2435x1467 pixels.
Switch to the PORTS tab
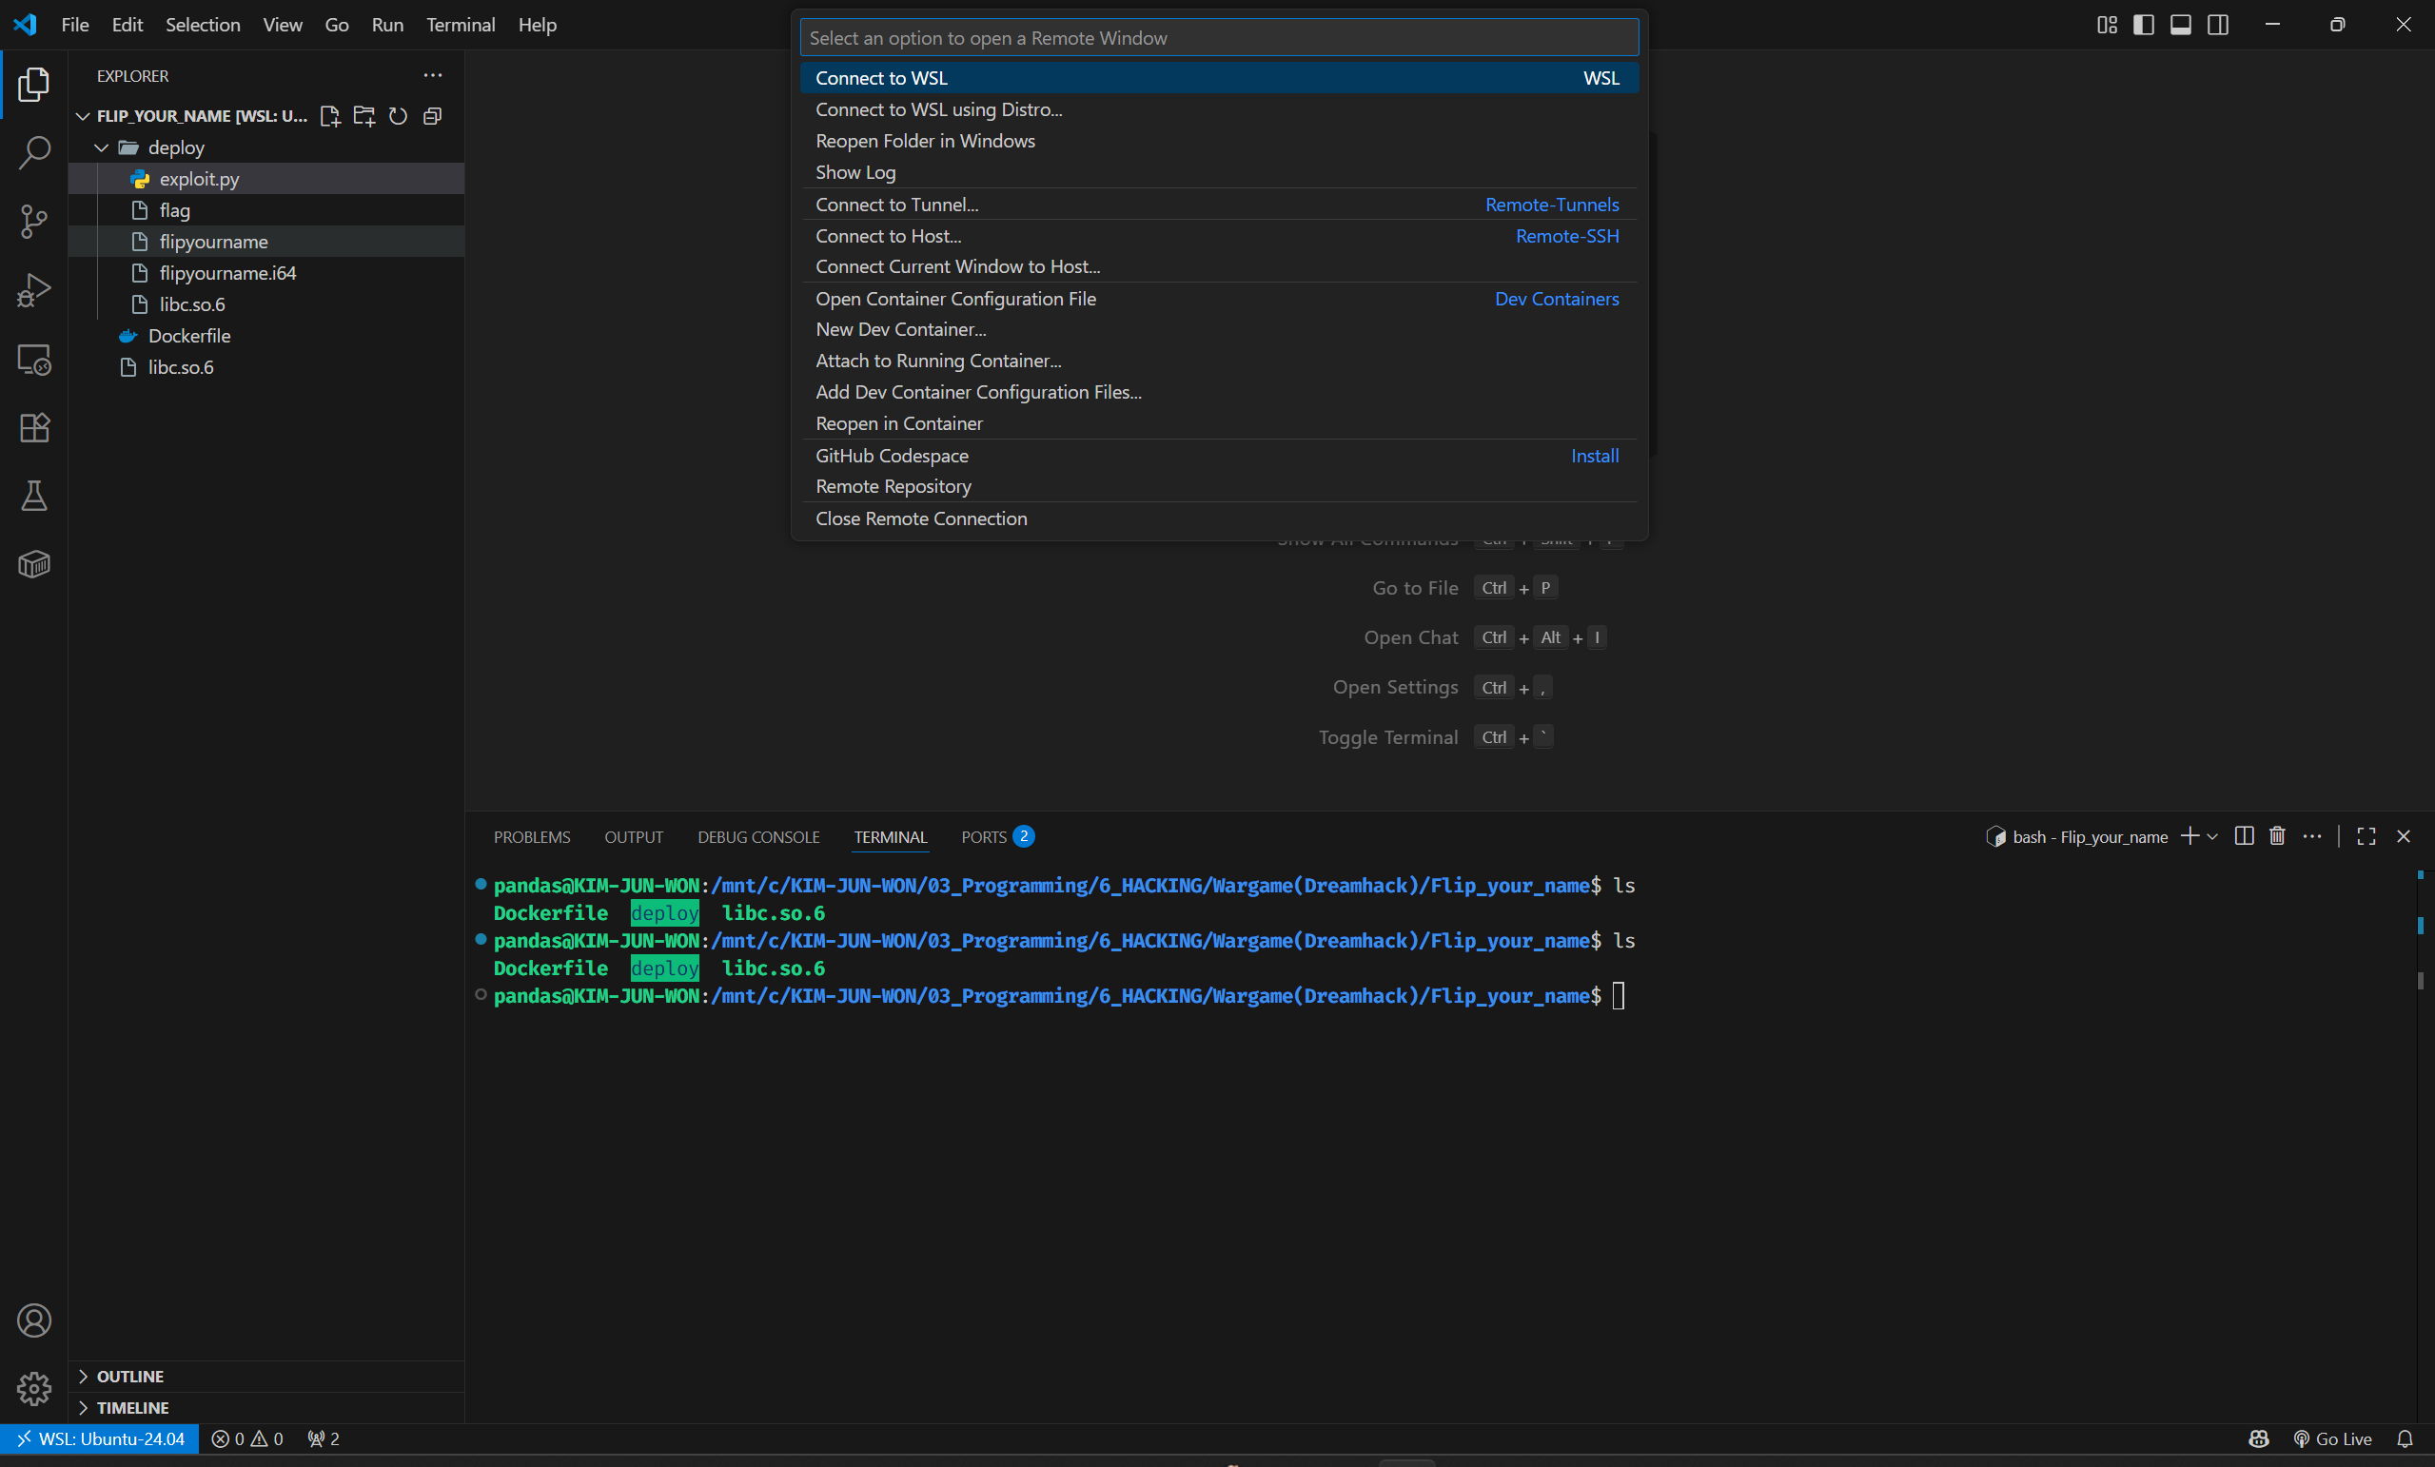pyautogui.click(x=983, y=837)
